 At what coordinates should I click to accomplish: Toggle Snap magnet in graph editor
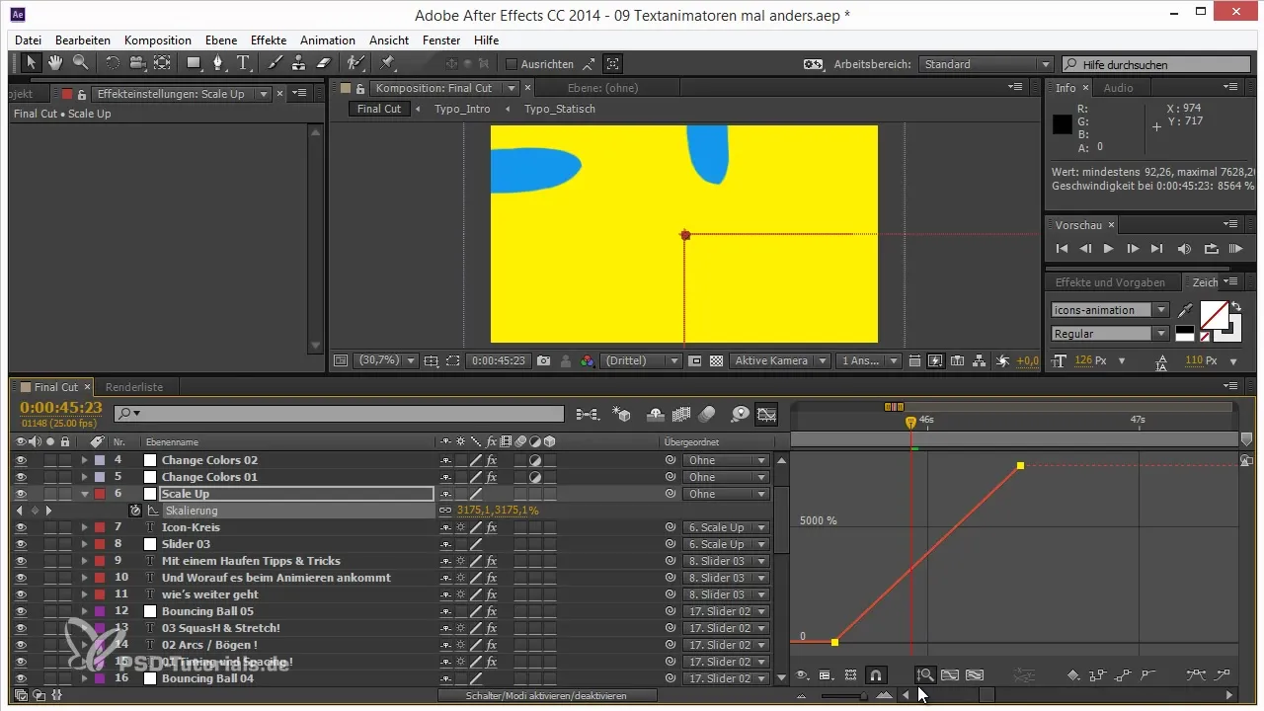pos(875,675)
